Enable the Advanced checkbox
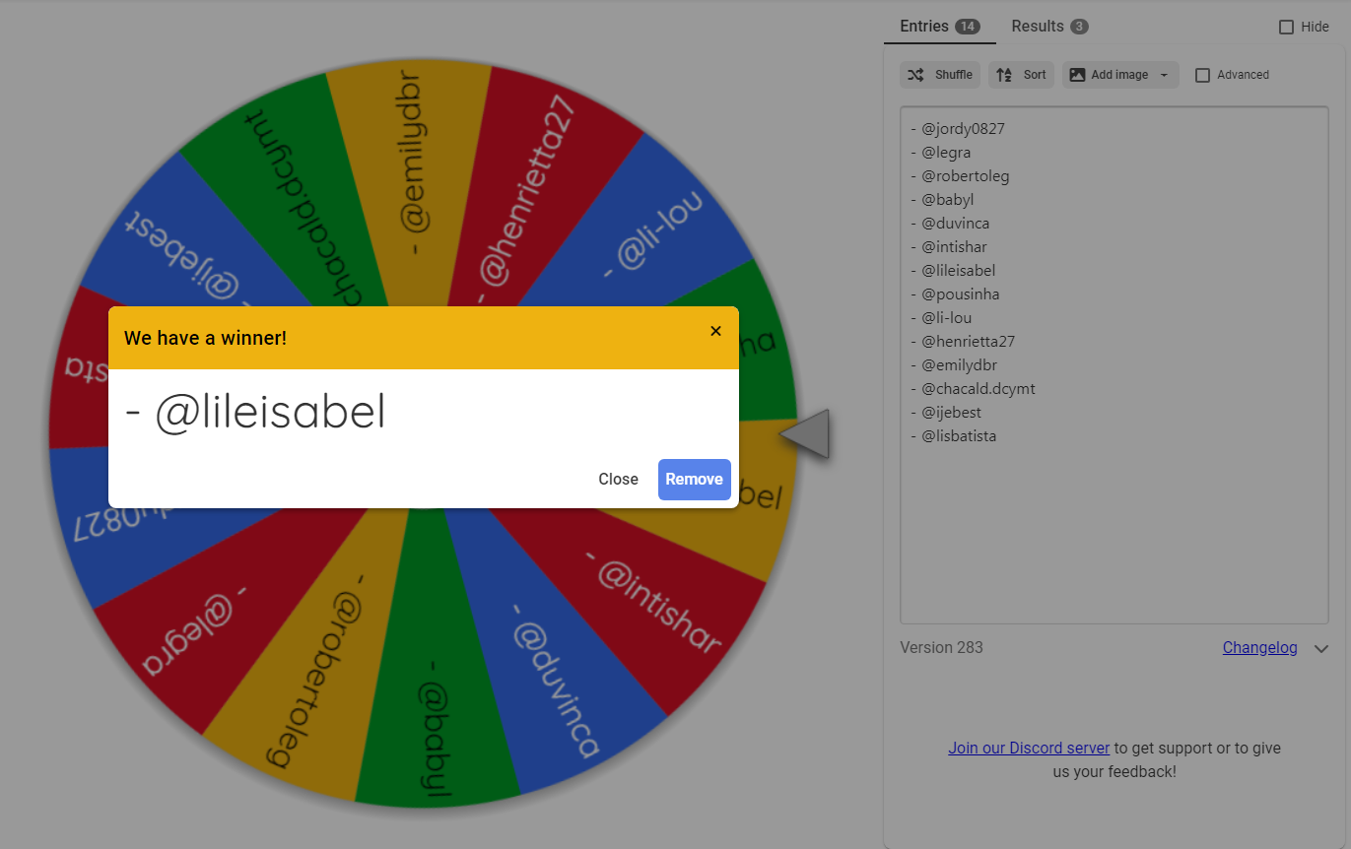Viewport: 1351px width, 849px height. tap(1202, 75)
